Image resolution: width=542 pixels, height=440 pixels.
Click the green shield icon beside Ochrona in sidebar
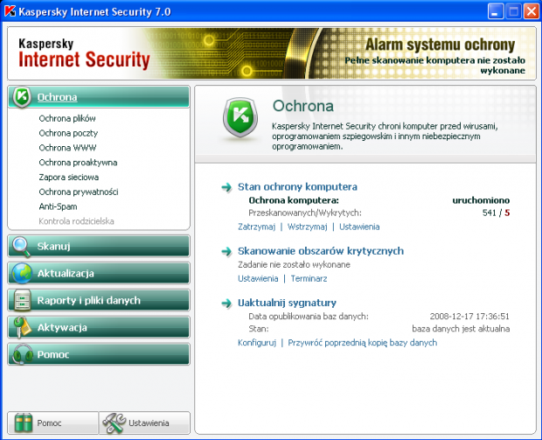[22, 96]
